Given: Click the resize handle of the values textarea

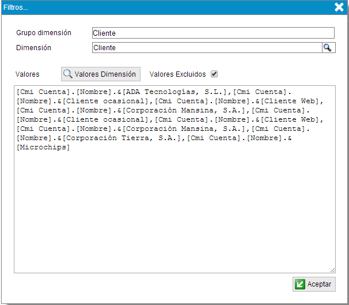Looking at the screenshot, I should tap(332, 270).
